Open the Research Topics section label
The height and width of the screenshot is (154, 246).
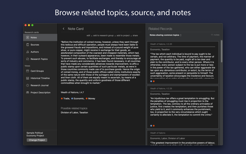(x=39, y=59)
